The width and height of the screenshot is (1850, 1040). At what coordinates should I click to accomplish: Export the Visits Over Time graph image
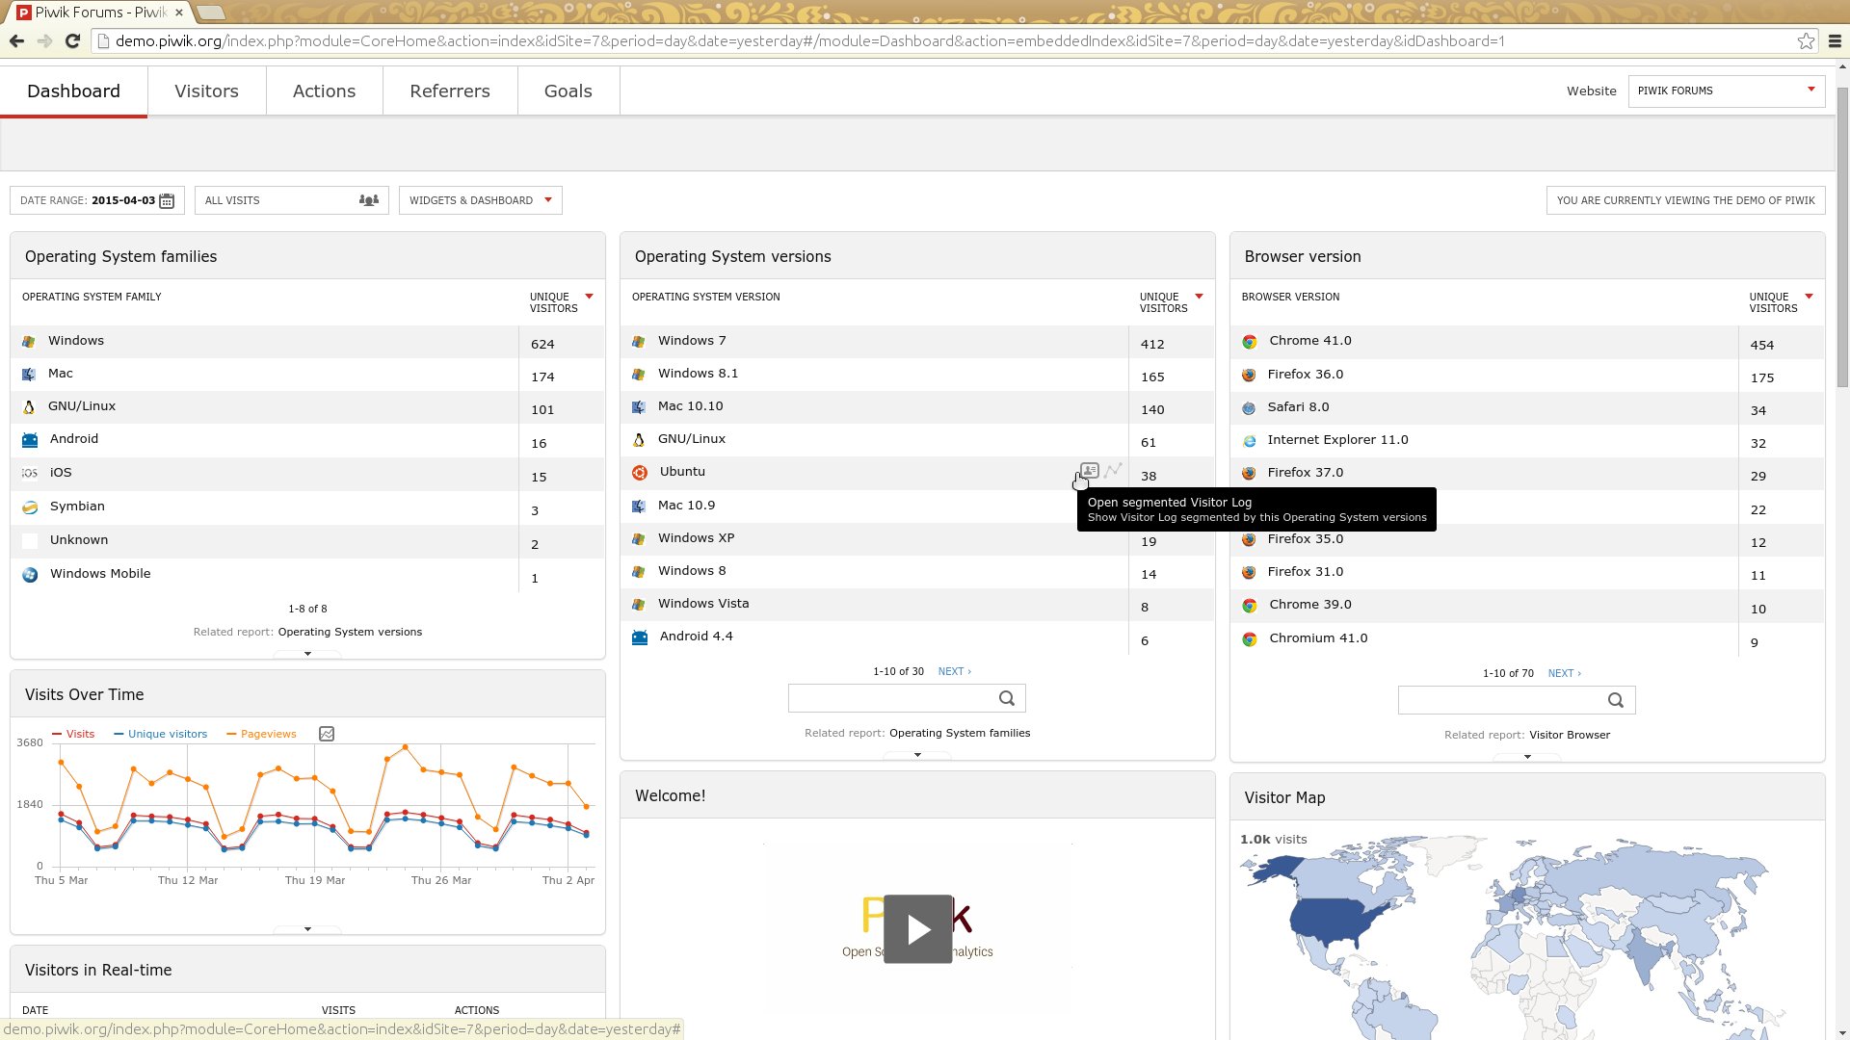click(x=327, y=734)
